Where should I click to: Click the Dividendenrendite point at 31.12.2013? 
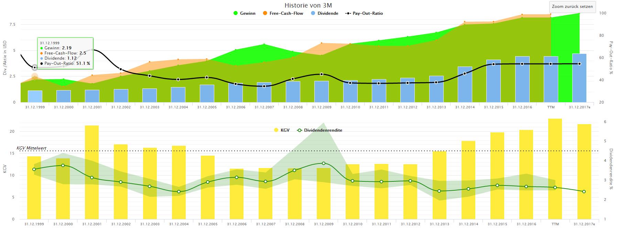[439, 191]
